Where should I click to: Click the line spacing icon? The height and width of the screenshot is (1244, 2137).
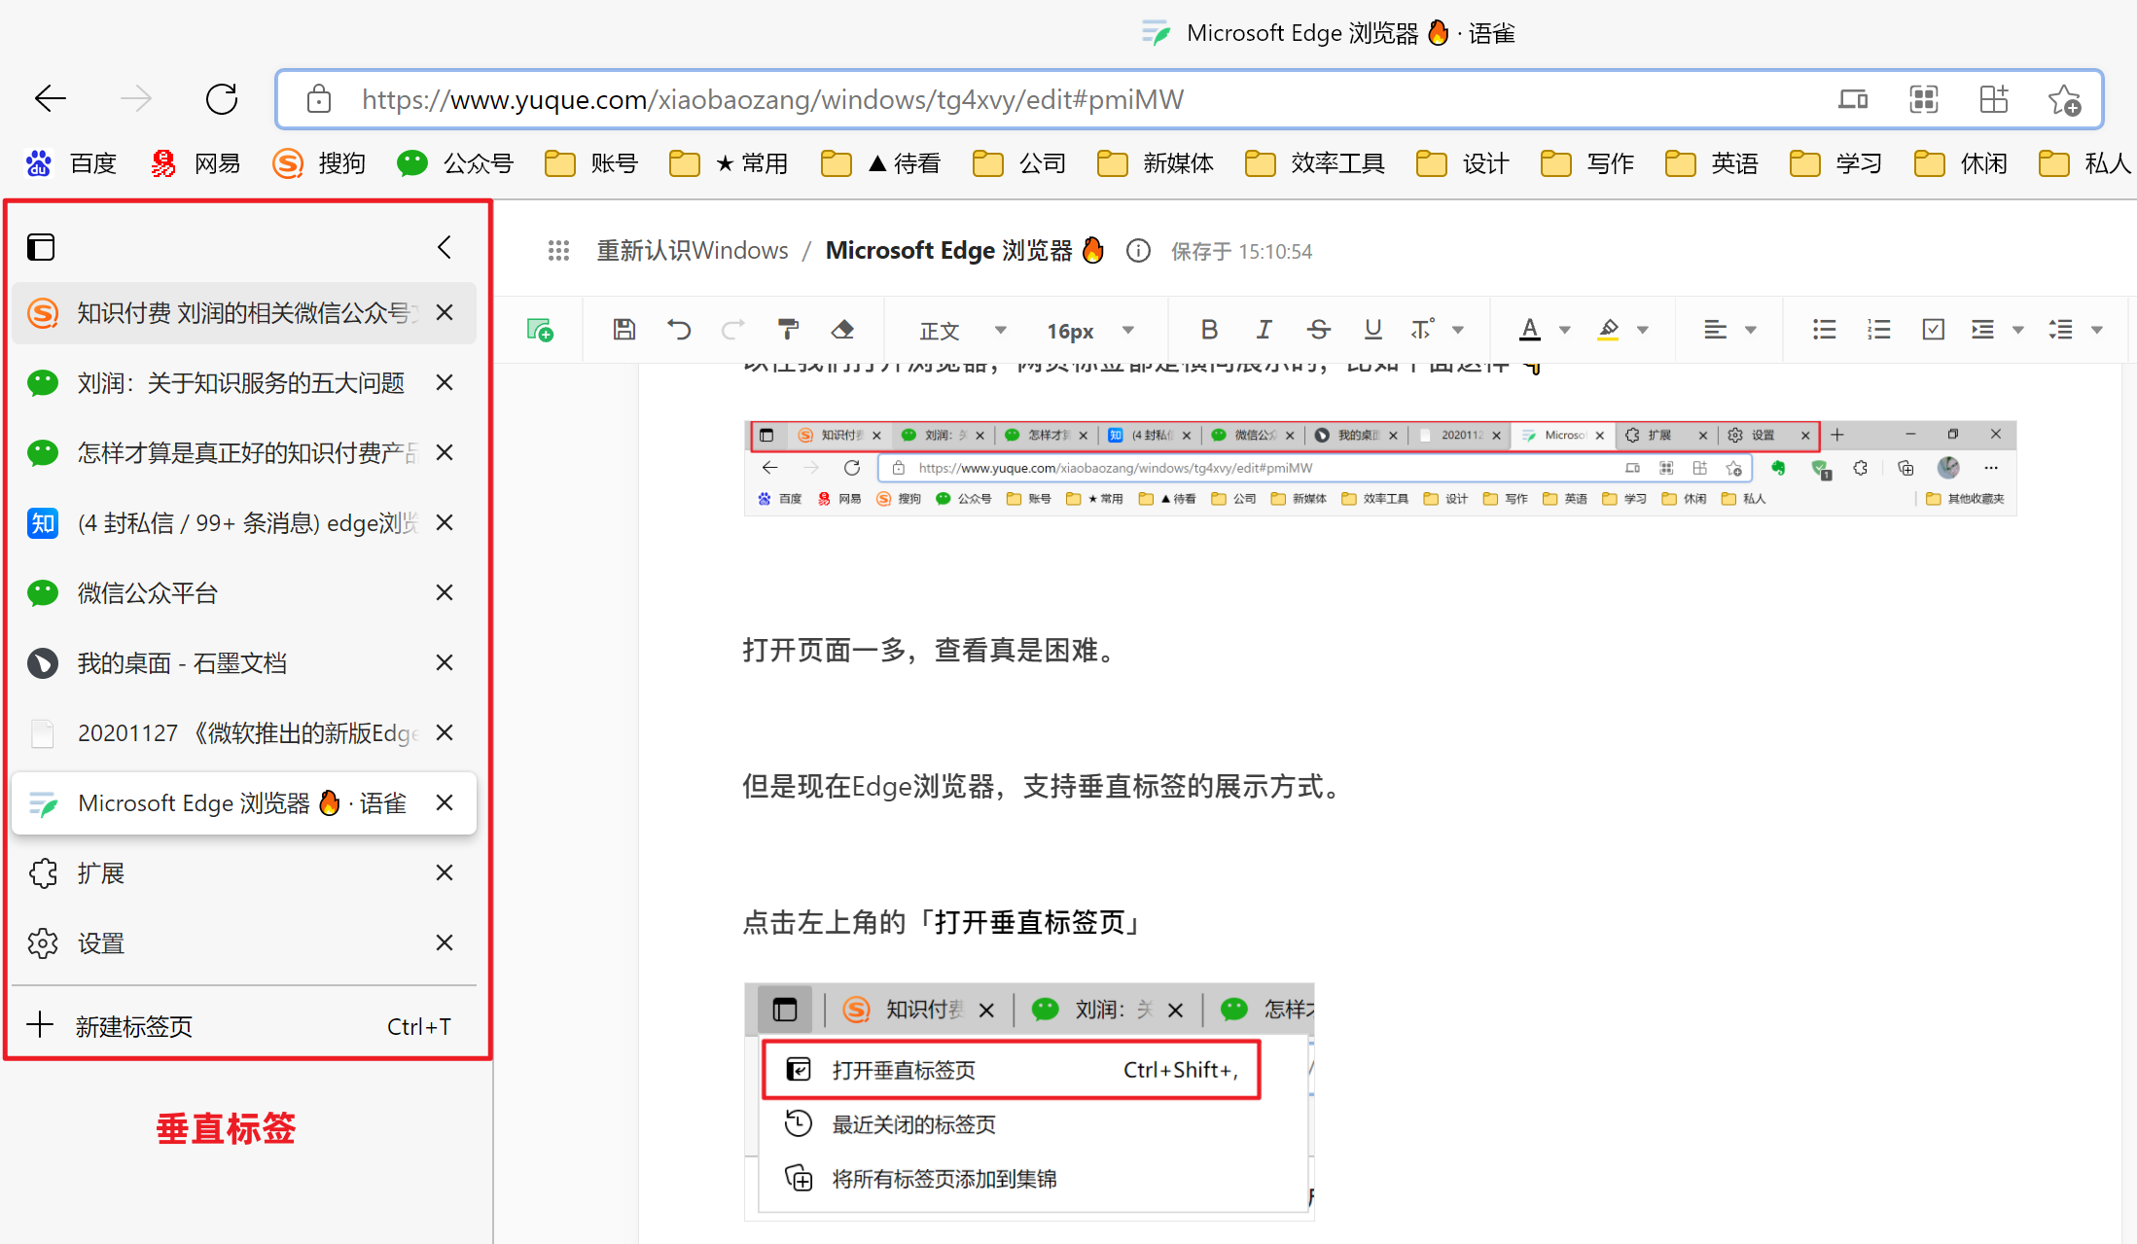(x=2060, y=330)
